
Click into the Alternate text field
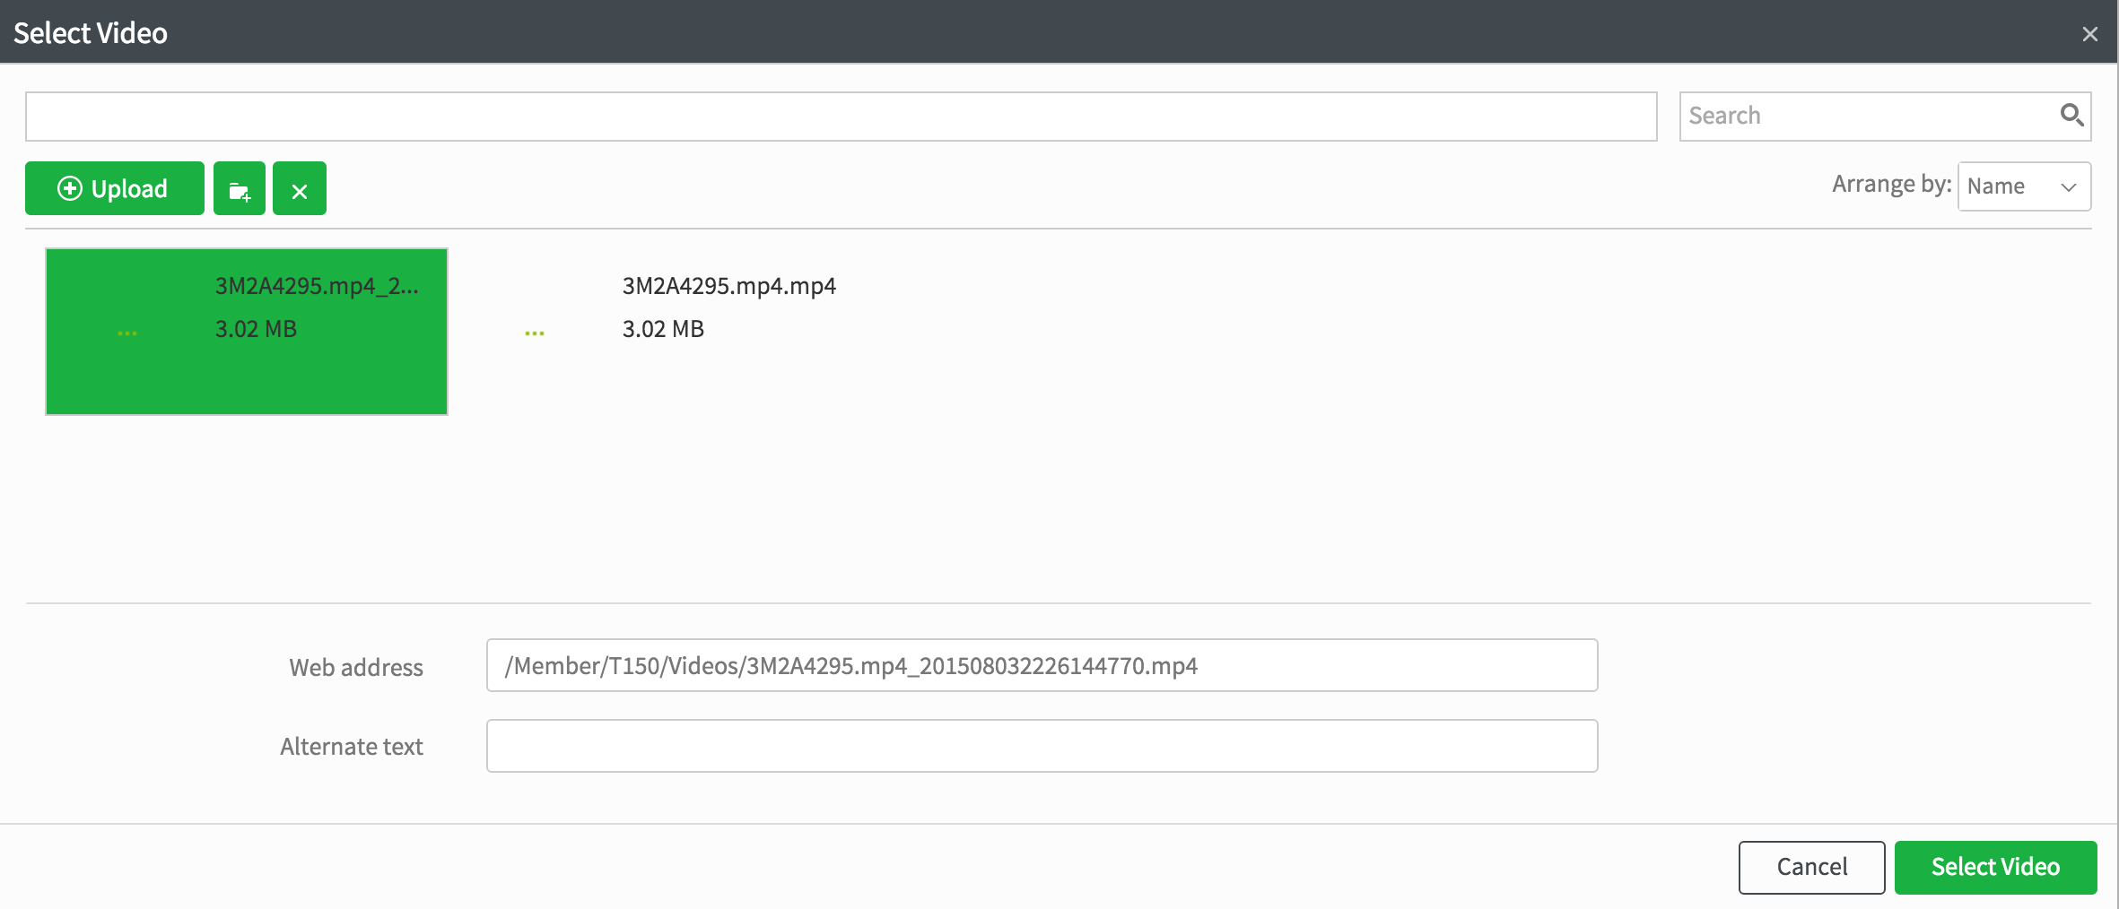coord(1042,746)
